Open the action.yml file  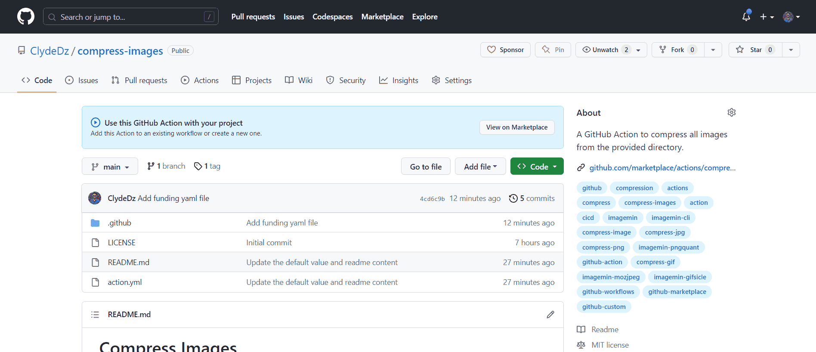pyautogui.click(x=125, y=282)
